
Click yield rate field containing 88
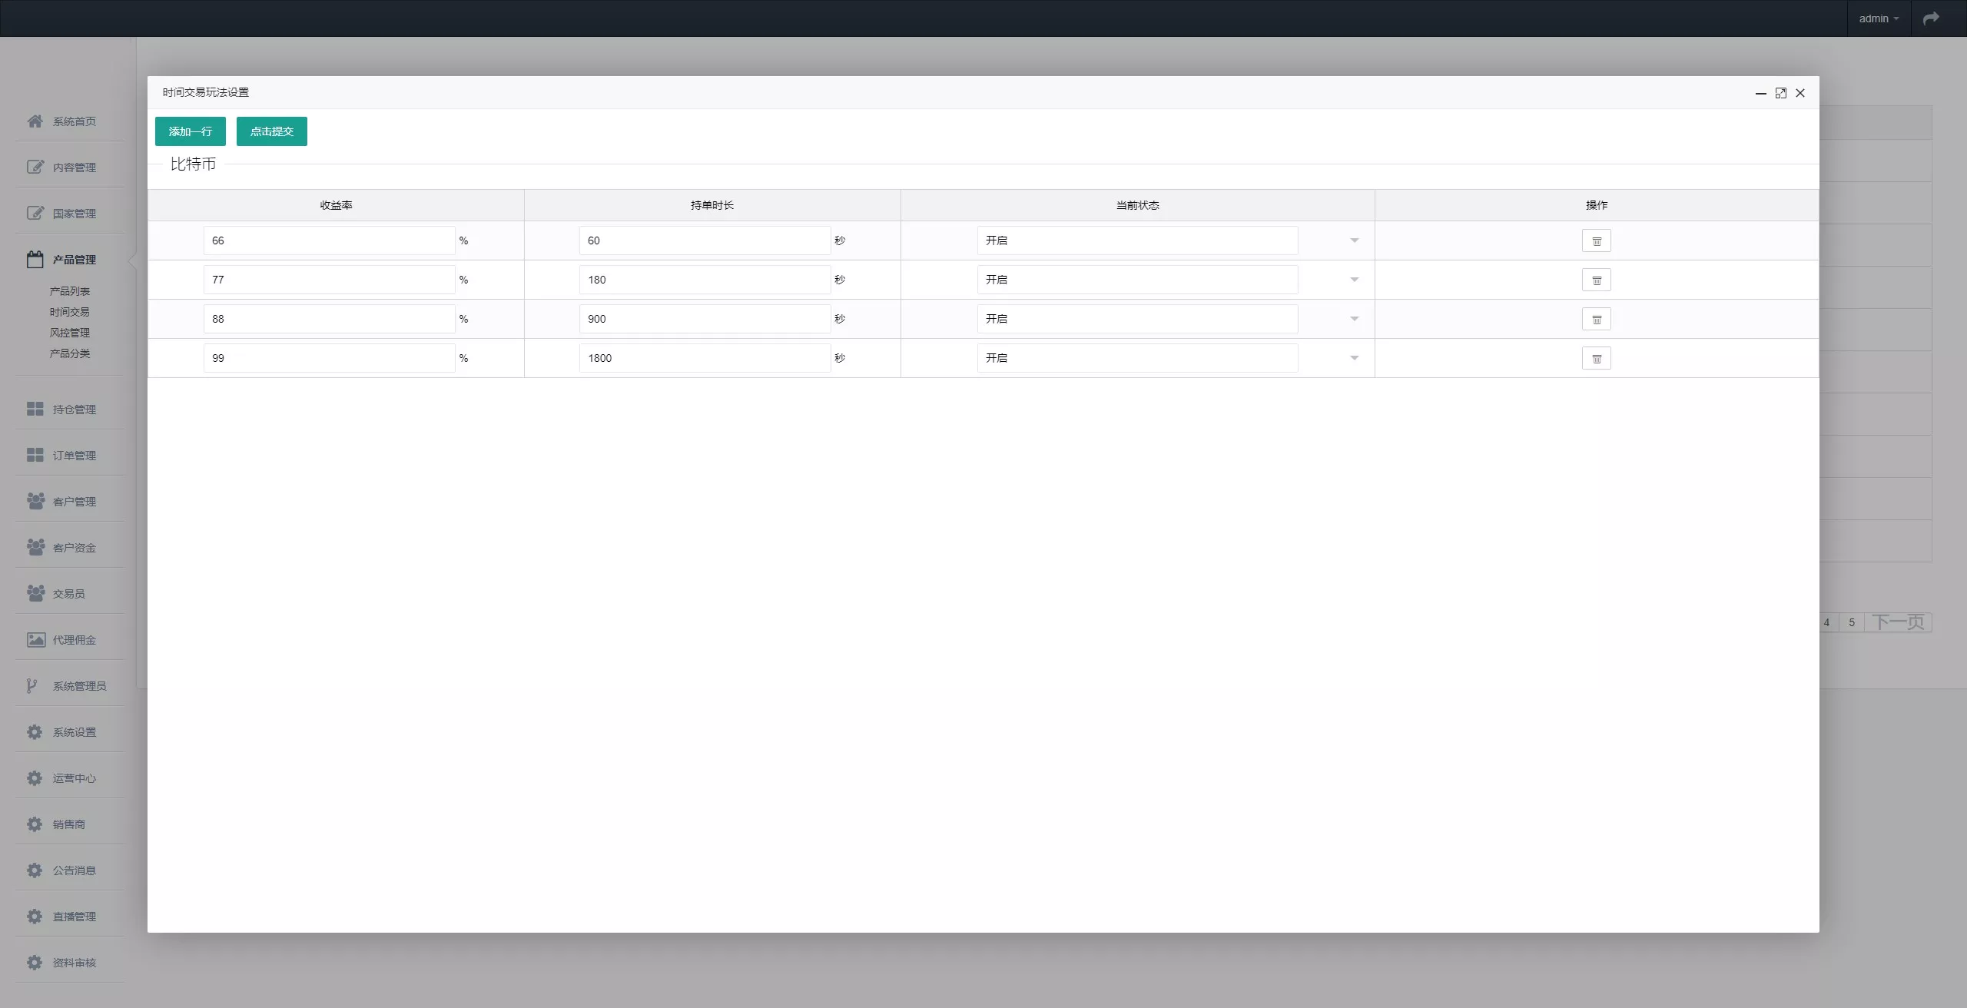click(329, 319)
